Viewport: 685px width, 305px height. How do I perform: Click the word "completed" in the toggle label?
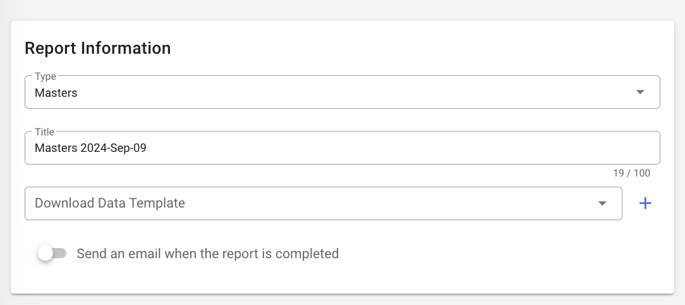pos(307,254)
